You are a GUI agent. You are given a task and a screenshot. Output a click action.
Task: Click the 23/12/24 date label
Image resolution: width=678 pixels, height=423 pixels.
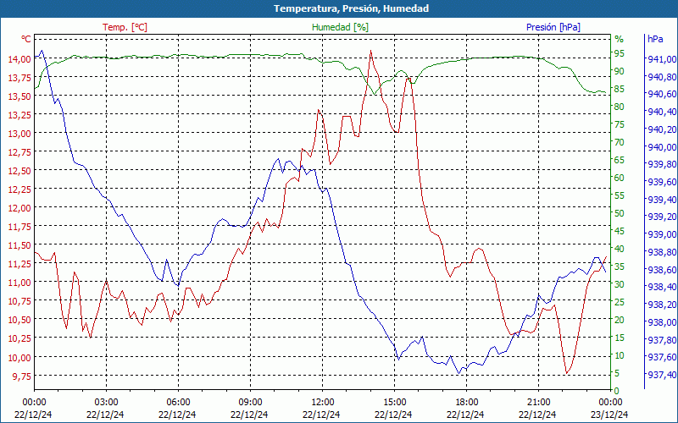point(609,415)
